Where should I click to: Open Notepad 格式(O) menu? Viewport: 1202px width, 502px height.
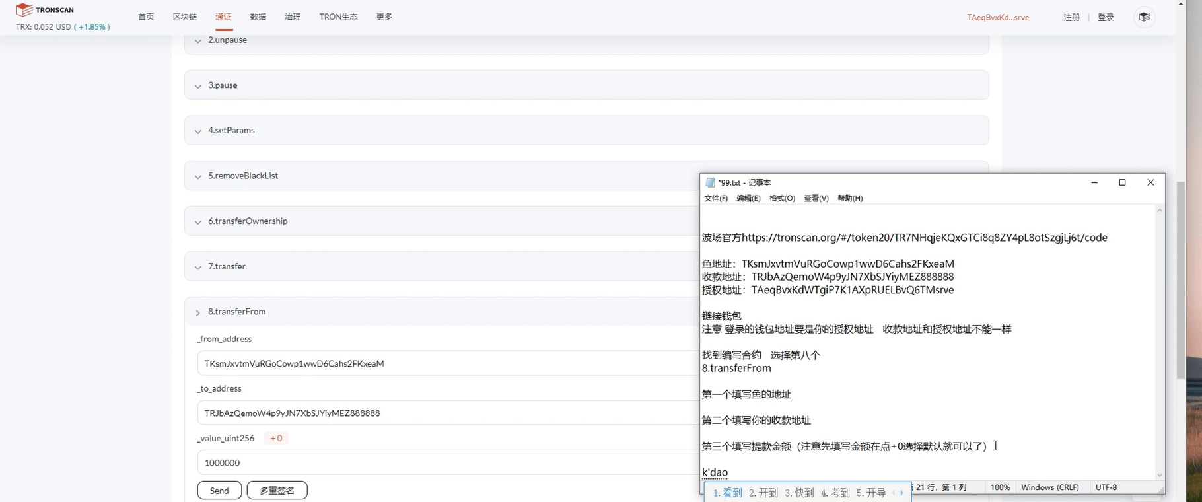tap(782, 198)
